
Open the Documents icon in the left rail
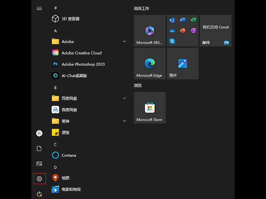[x=39, y=148]
